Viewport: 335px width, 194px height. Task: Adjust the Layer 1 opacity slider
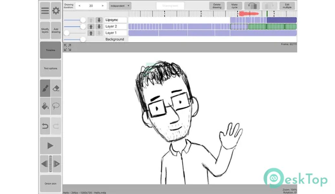(x=75, y=33)
